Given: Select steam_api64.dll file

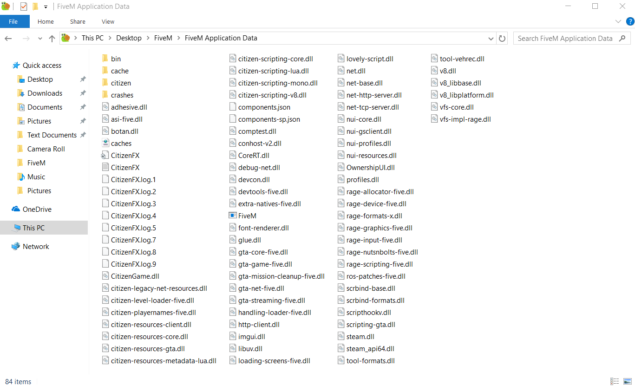Looking at the screenshot, I should click(366, 348).
